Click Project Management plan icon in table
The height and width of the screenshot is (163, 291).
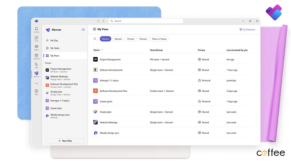click(x=95, y=59)
